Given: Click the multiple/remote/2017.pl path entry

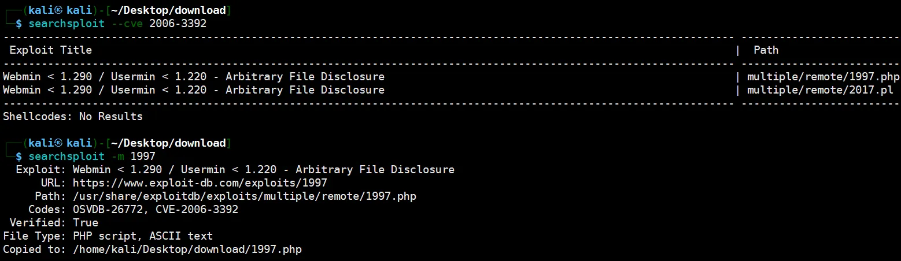Looking at the screenshot, I should click(x=820, y=90).
